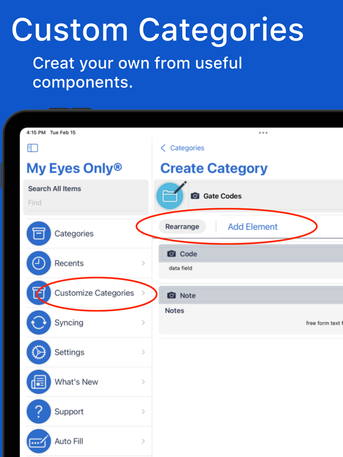
Task: Go back using the Categories chevron
Action: pyautogui.click(x=163, y=148)
